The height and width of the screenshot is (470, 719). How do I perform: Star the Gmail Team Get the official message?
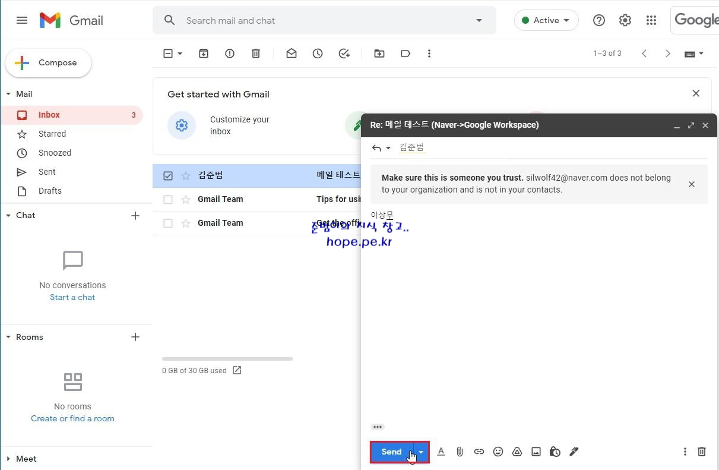pos(186,223)
